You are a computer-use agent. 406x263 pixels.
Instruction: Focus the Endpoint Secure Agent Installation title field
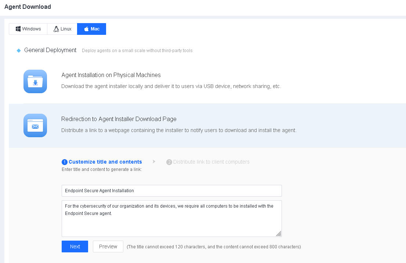tap(171, 191)
